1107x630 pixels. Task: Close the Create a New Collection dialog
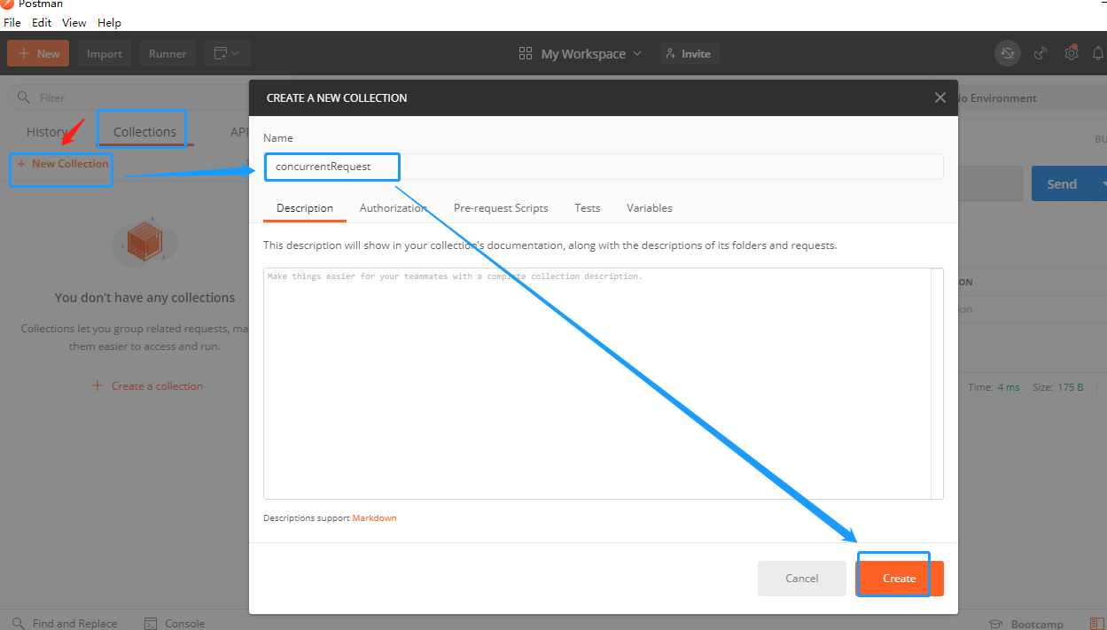[940, 97]
